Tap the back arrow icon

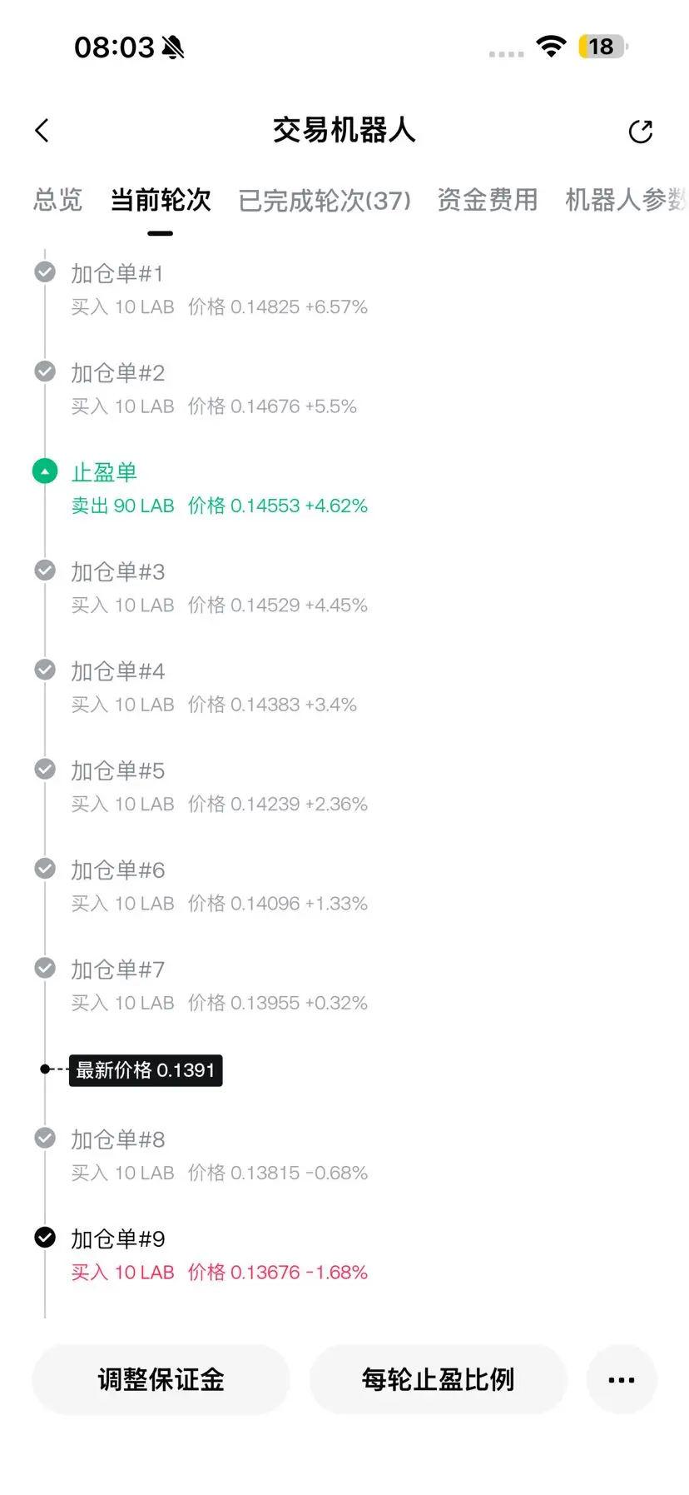coord(42,131)
